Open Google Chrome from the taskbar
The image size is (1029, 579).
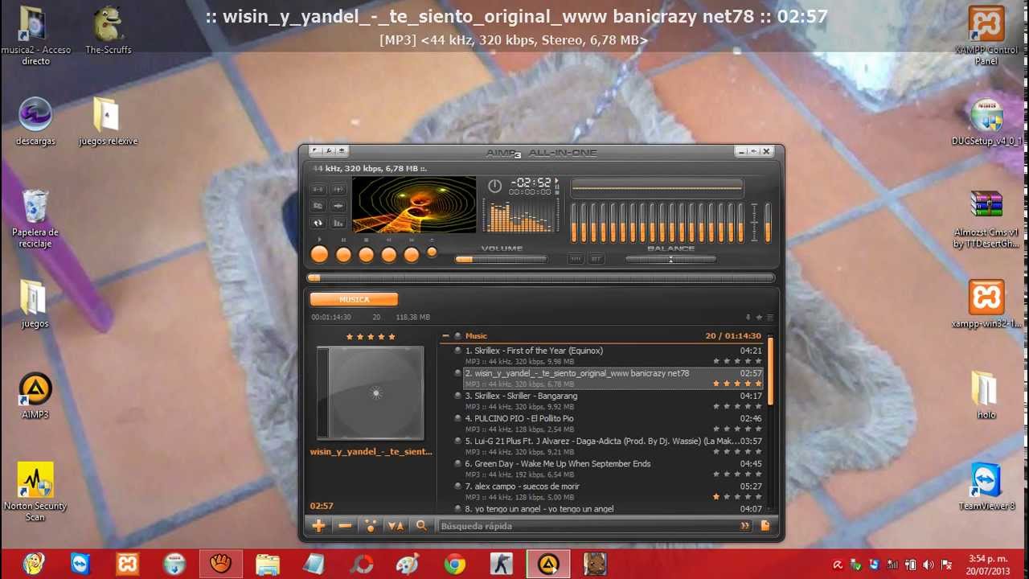click(455, 564)
